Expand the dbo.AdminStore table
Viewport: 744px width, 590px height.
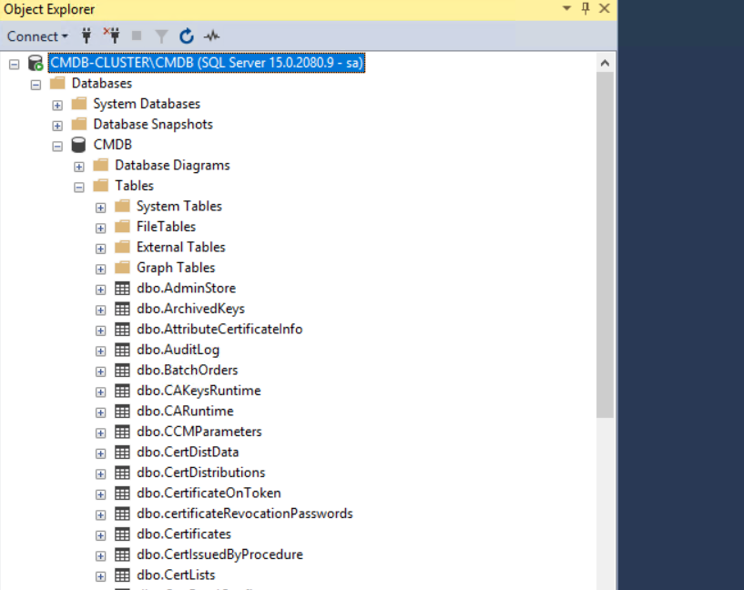click(100, 290)
